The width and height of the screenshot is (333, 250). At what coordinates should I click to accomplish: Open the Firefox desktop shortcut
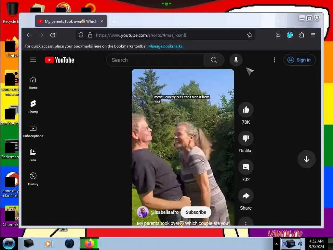pyautogui.click(x=12, y=47)
